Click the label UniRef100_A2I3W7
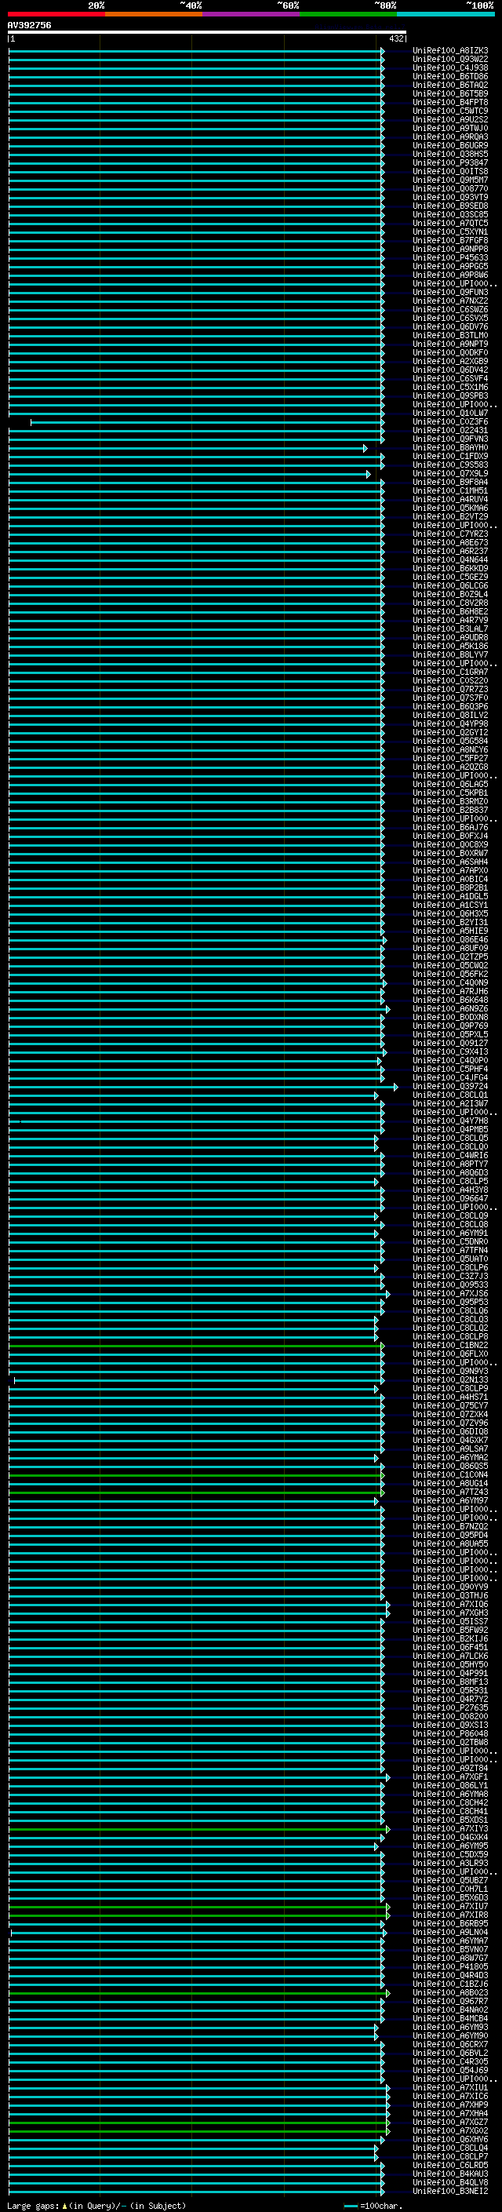 450,1103
